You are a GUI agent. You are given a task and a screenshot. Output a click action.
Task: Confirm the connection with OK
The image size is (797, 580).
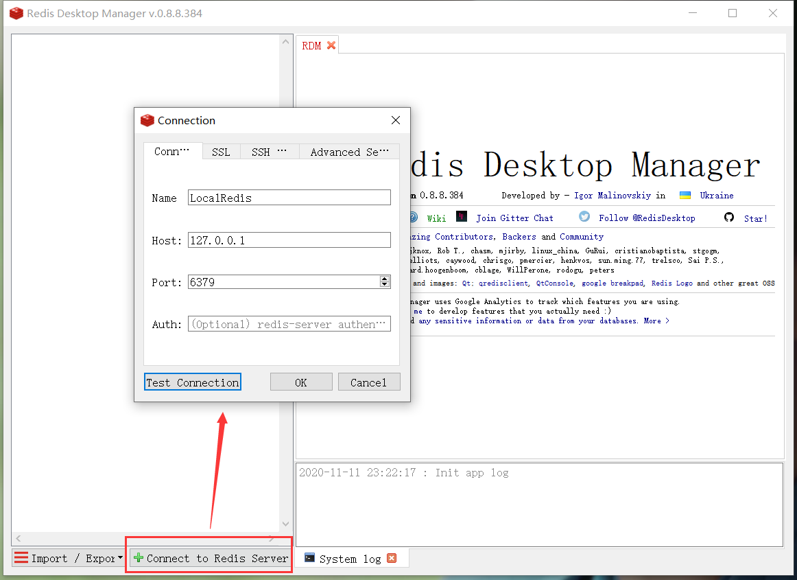coord(300,382)
